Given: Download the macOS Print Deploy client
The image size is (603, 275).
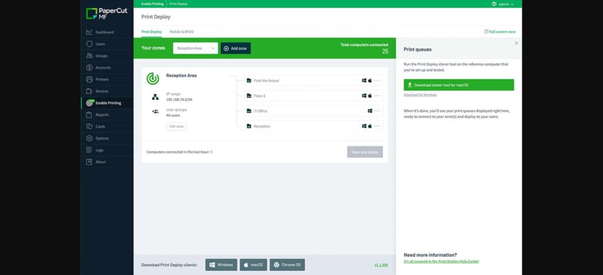Looking at the screenshot, I should tap(253, 264).
